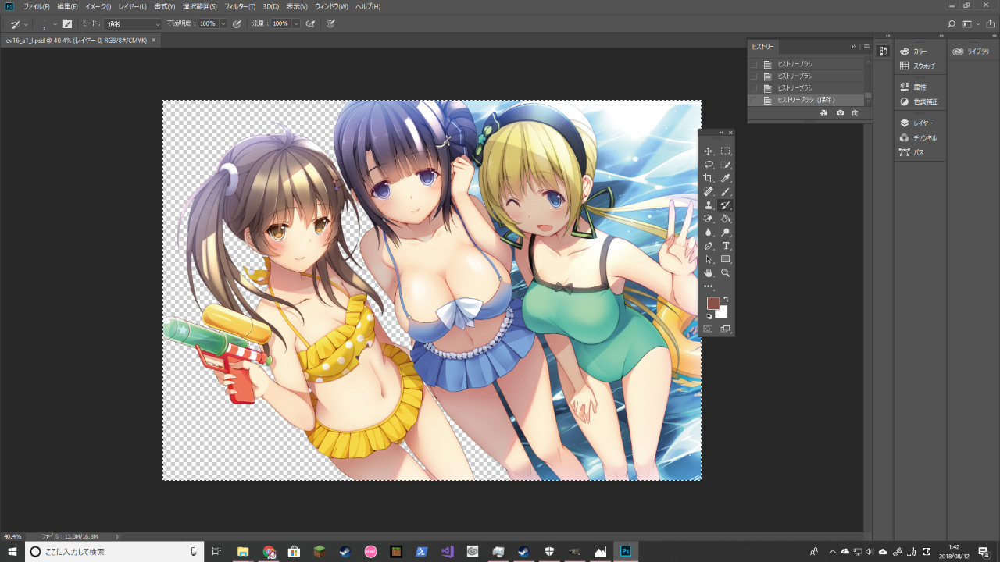Open the フィルター(T) menu
This screenshot has width=1000, height=562.
point(240,6)
